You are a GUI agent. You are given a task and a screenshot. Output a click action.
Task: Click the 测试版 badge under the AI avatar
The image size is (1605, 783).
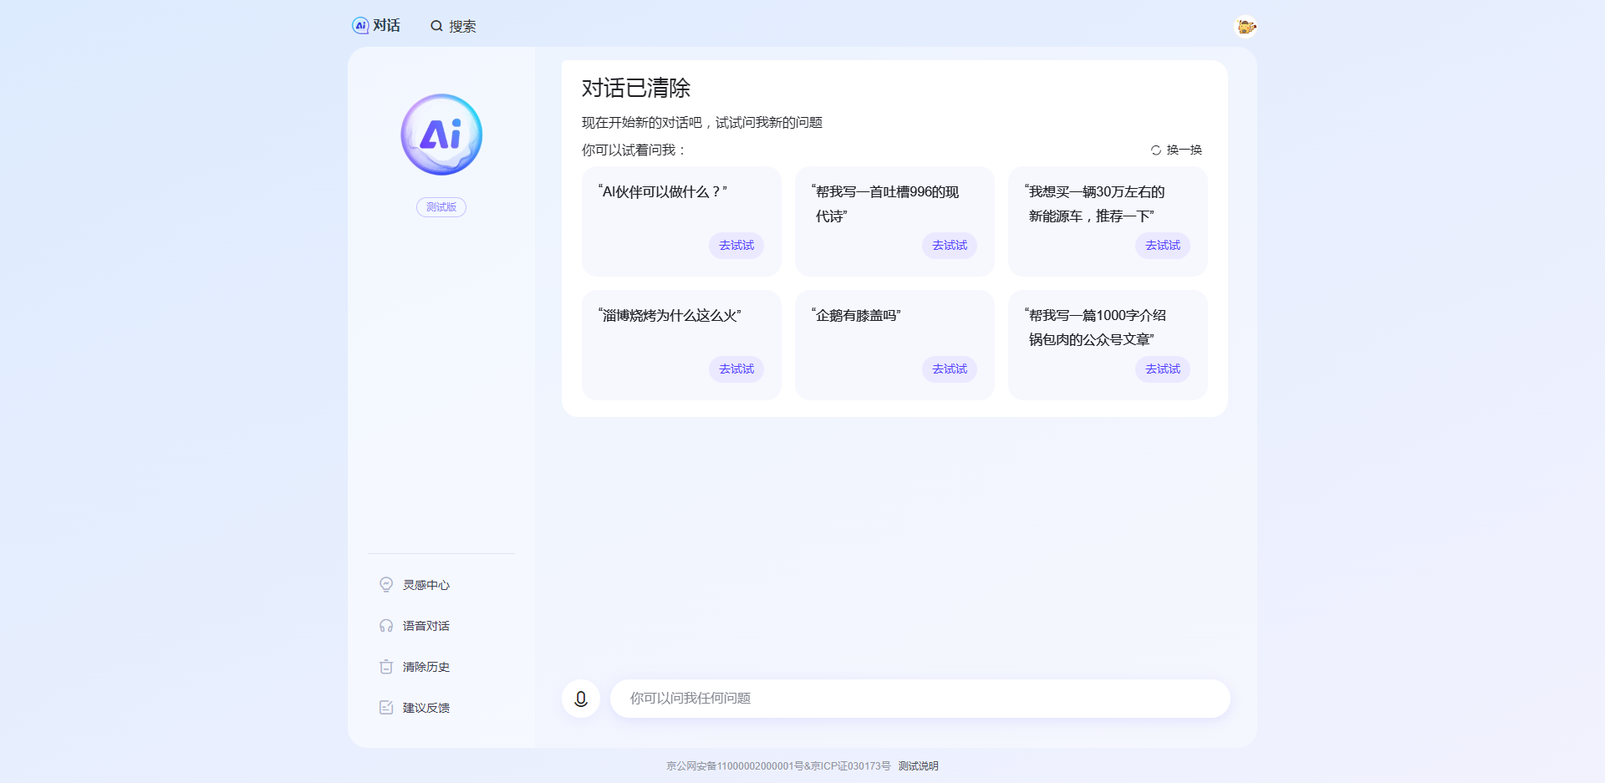[x=441, y=206]
